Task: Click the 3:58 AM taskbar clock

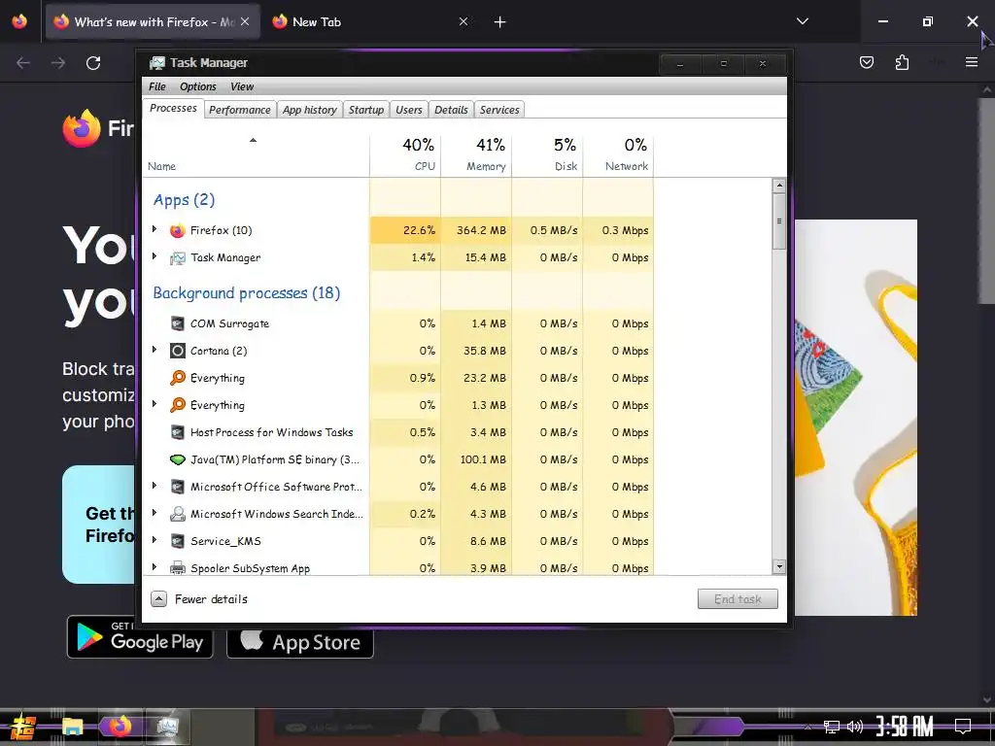Action: click(905, 727)
